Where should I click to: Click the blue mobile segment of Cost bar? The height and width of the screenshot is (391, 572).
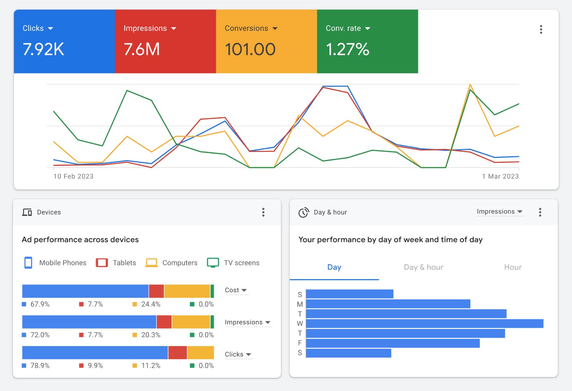click(x=85, y=291)
